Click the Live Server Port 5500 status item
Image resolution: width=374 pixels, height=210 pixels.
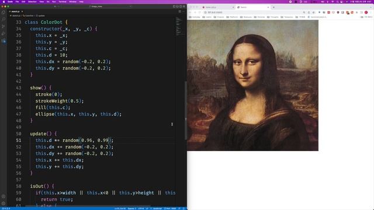170,209
